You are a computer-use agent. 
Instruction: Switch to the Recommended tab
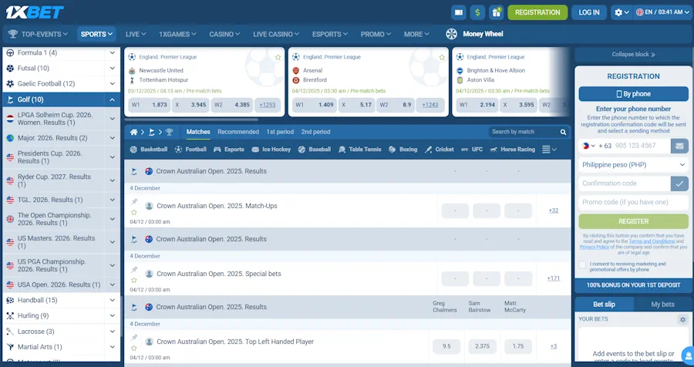(x=238, y=132)
